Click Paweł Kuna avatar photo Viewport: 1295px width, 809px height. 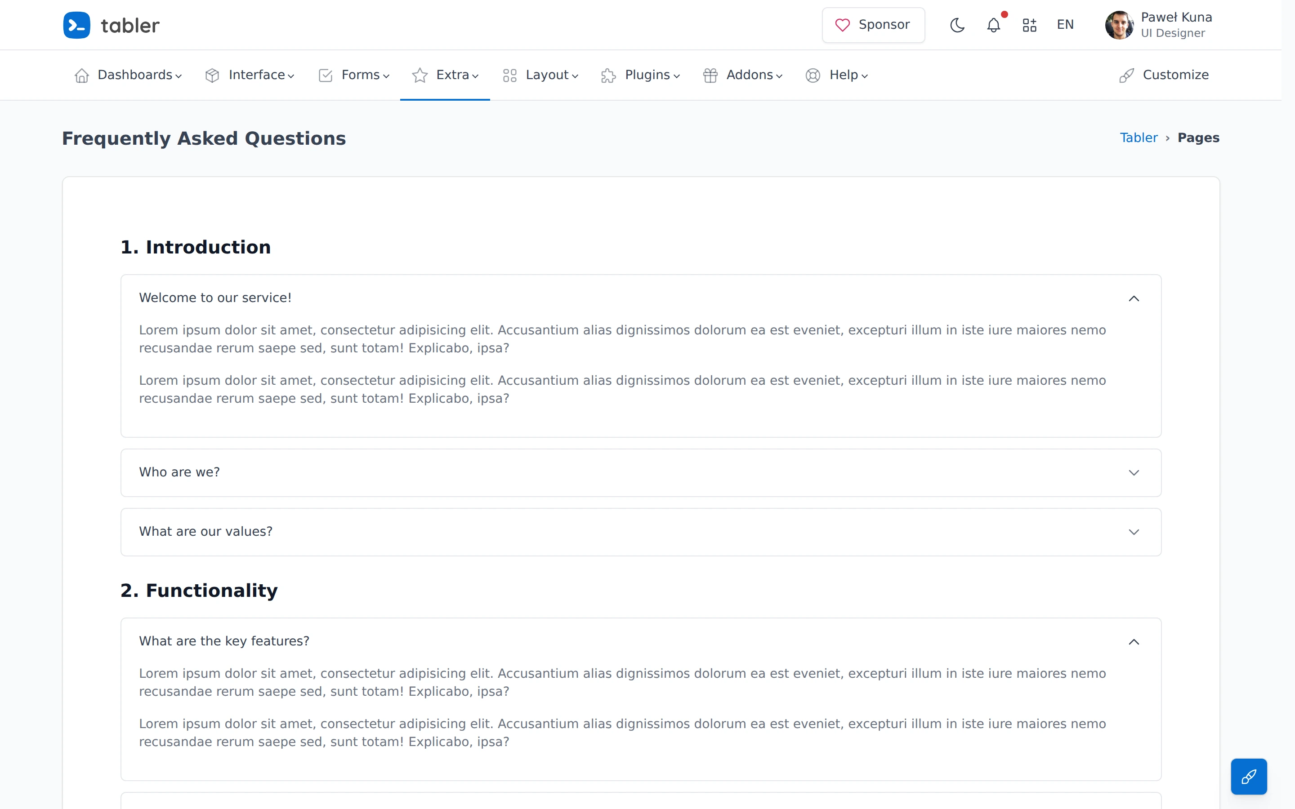(x=1119, y=25)
